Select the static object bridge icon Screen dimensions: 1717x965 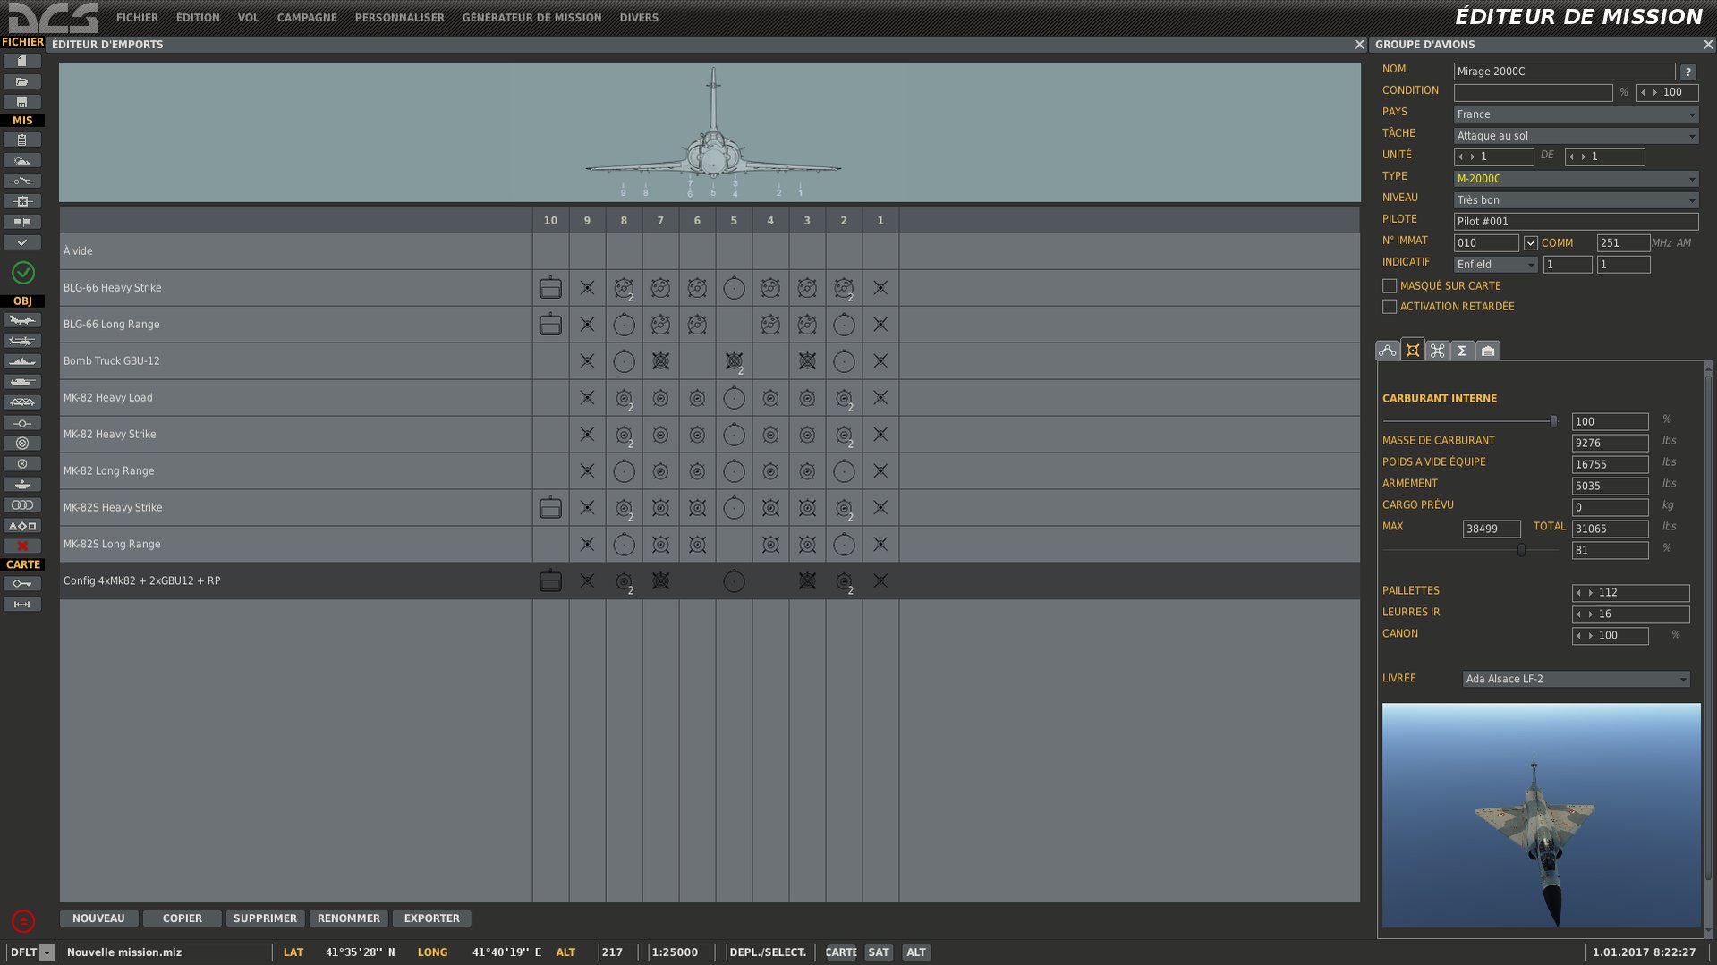22,402
